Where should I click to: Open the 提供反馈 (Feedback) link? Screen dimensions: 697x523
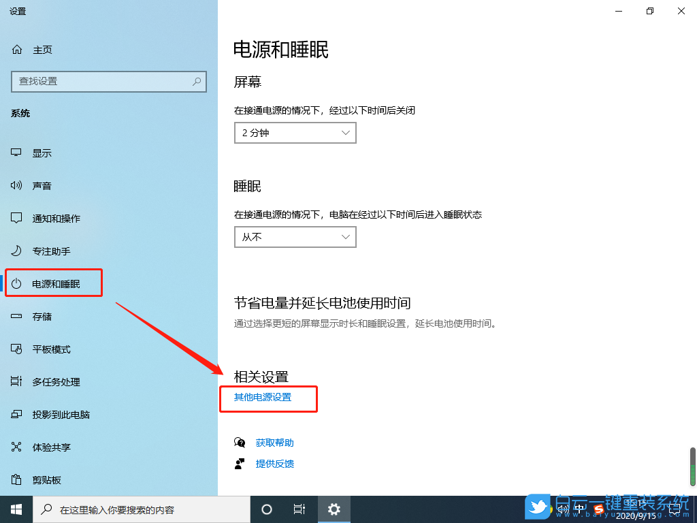click(274, 464)
